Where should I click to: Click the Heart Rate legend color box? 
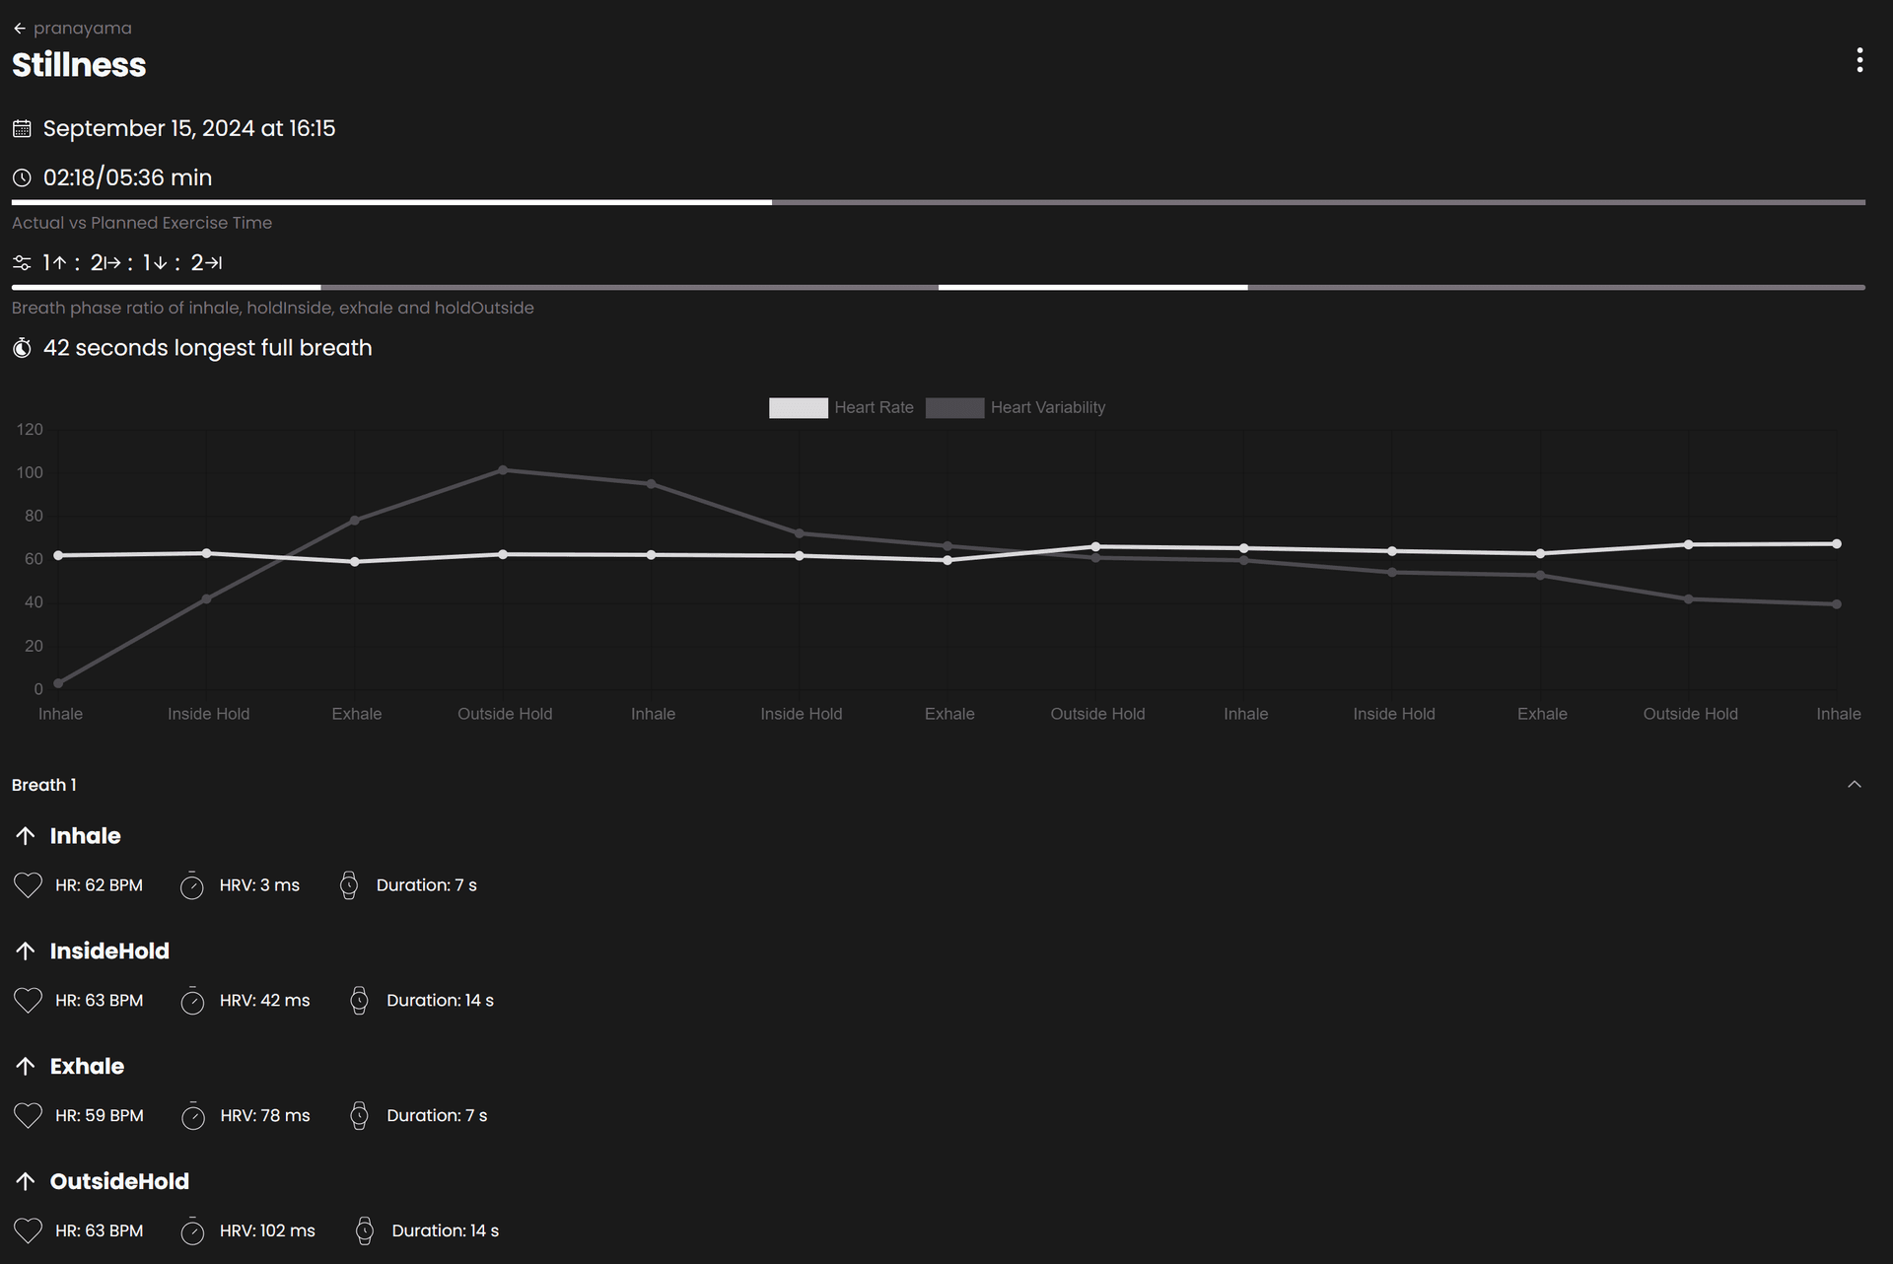click(x=799, y=408)
